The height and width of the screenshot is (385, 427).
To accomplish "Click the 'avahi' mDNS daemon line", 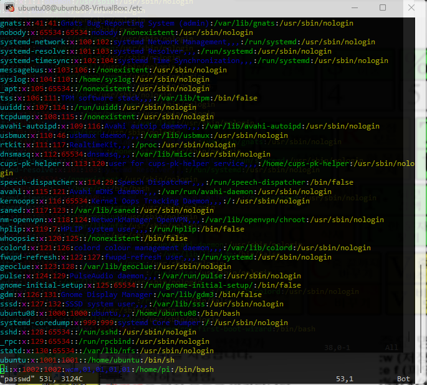I will (166, 192).
